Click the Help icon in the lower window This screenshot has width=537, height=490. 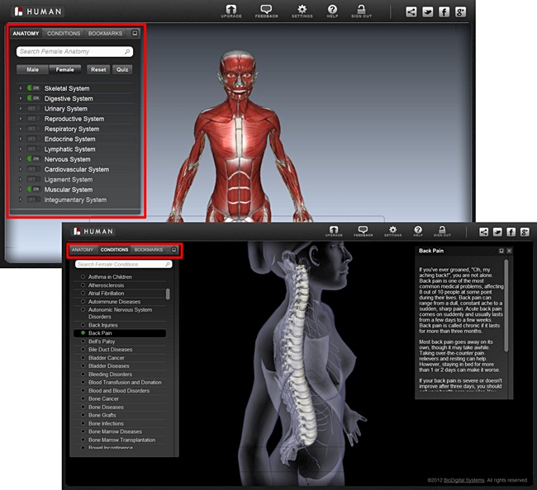point(418,232)
